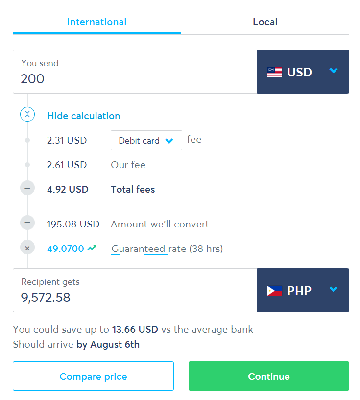Click the minus circle beside Total fees

tap(27, 188)
